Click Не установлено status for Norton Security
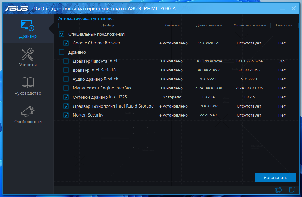302x197 pixels. pyautogui.click(x=172, y=115)
